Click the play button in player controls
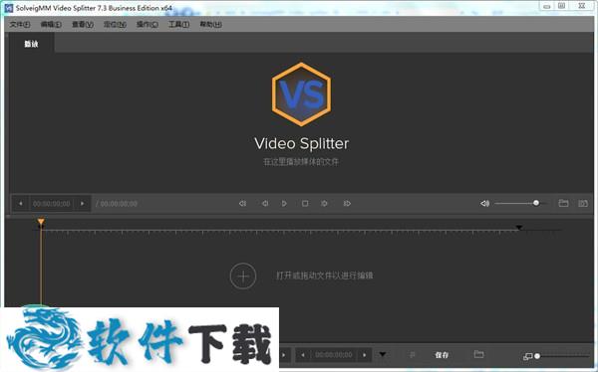Image resolution: width=598 pixels, height=372 pixels. 284,204
